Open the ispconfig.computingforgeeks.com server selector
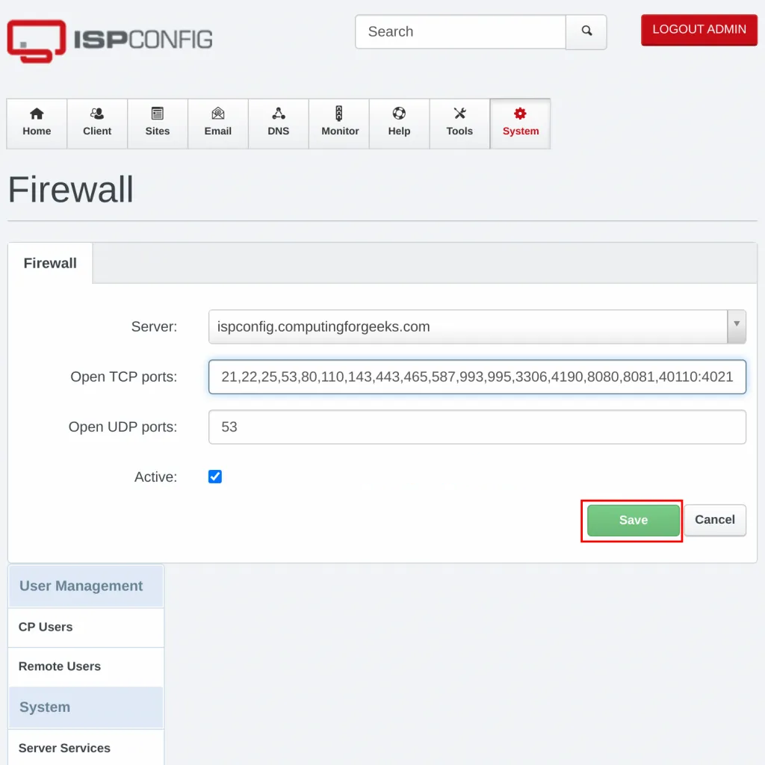Viewport: 765px width, 765px height. (477, 326)
